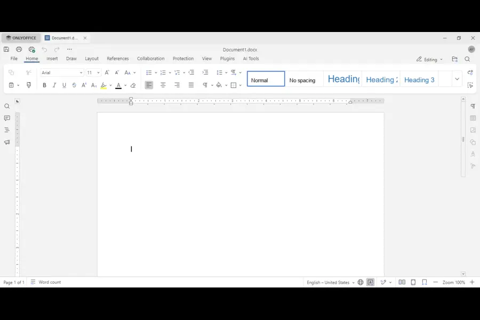Open the Find search icon in left sidebar
Image resolution: width=480 pixels, height=320 pixels.
[7, 106]
